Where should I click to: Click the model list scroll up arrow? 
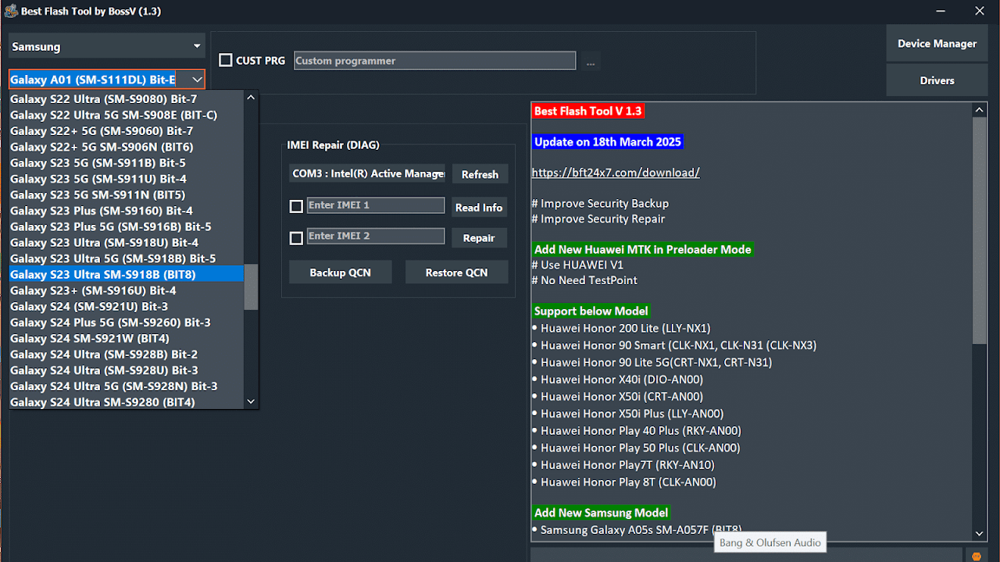tap(251, 98)
